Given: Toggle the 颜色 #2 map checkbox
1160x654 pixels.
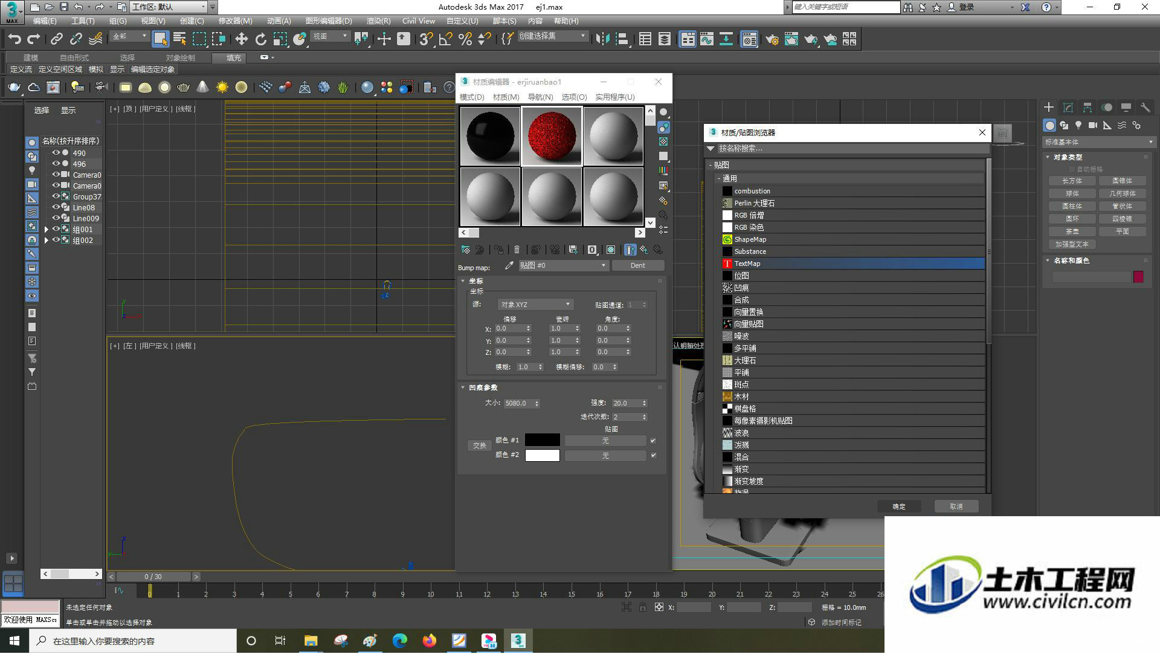Looking at the screenshot, I should coord(653,455).
